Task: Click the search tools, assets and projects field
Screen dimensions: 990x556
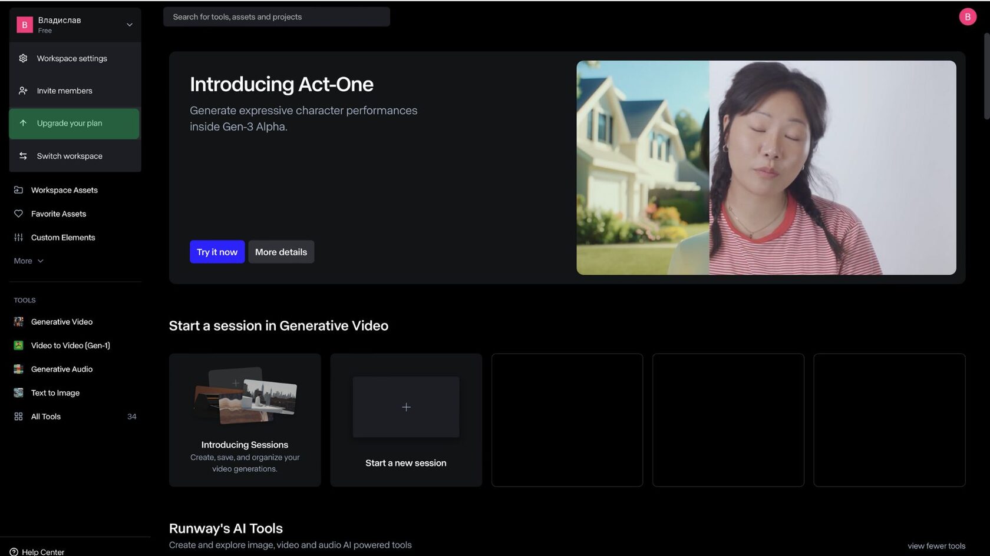Action: click(x=276, y=17)
